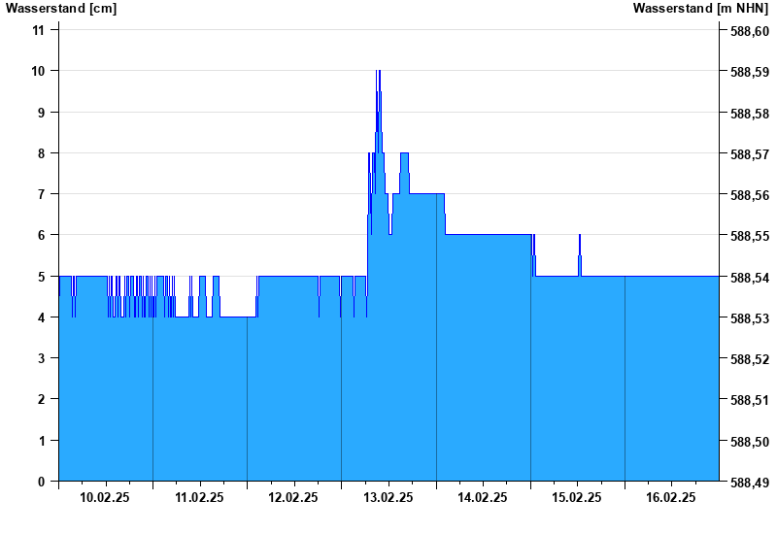This screenshot has width=777, height=534.
Task: Click the 588,49 right axis value
Action: tap(750, 483)
